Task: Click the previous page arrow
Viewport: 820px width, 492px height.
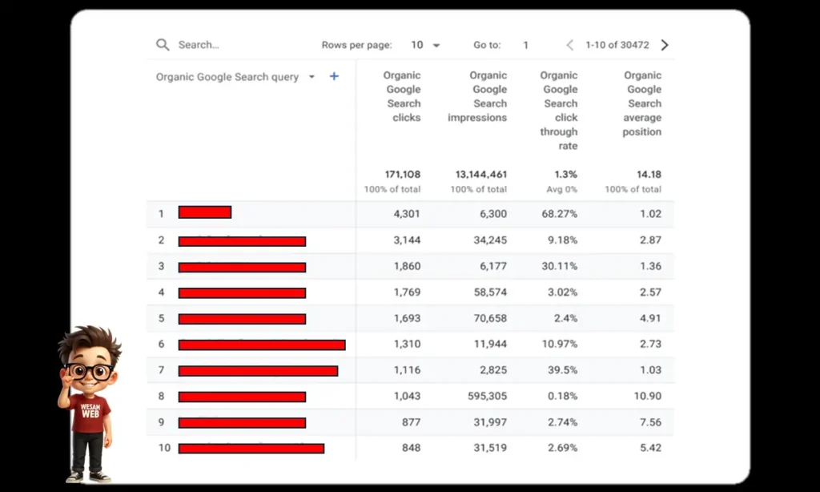Action: click(x=570, y=45)
